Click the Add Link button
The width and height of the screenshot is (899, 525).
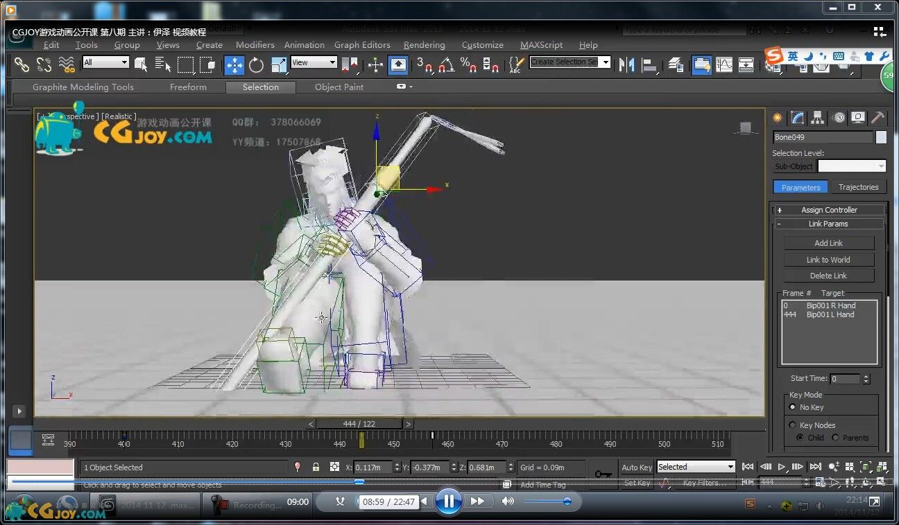click(x=828, y=243)
